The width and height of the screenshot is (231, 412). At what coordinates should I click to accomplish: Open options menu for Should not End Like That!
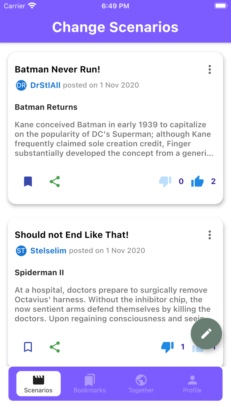[210, 235]
